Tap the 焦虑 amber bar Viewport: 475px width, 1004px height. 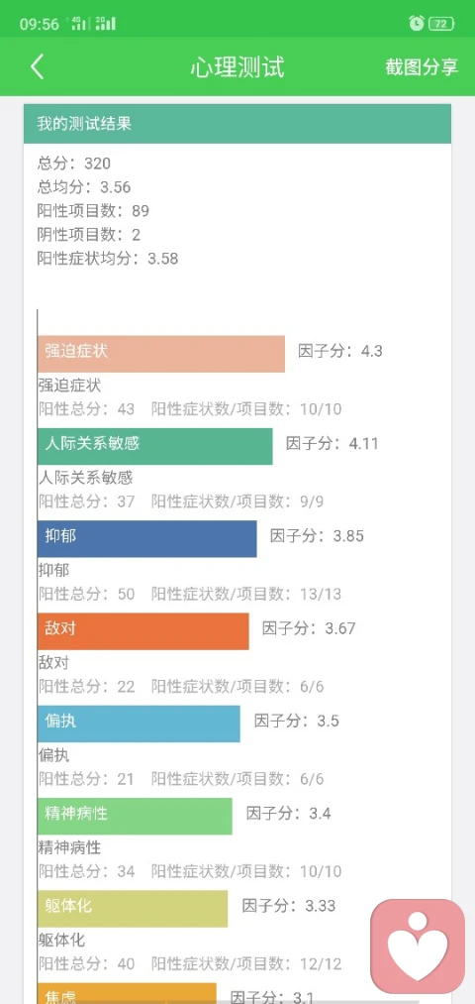click(x=127, y=993)
